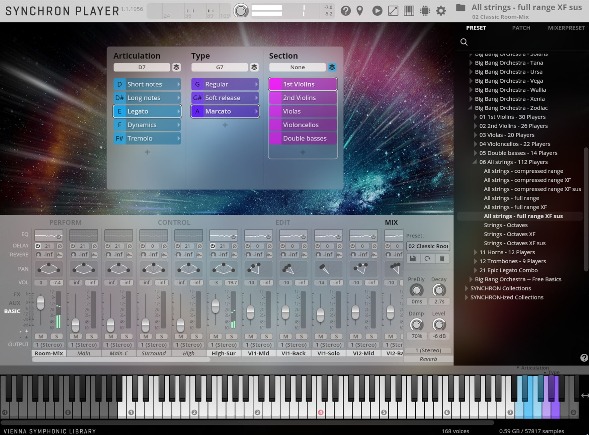Save the mixer preset with disk icon

(413, 259)
